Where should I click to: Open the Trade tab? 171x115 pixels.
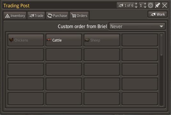pyautogui.click(x=36, y=16)
